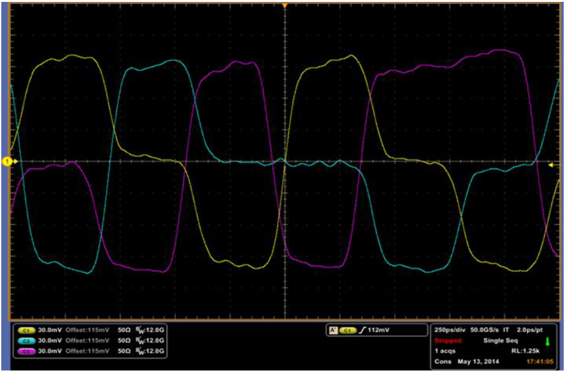Click the Single Seq acquisition mode label
The image size is (566, 371).
(501, 341)
